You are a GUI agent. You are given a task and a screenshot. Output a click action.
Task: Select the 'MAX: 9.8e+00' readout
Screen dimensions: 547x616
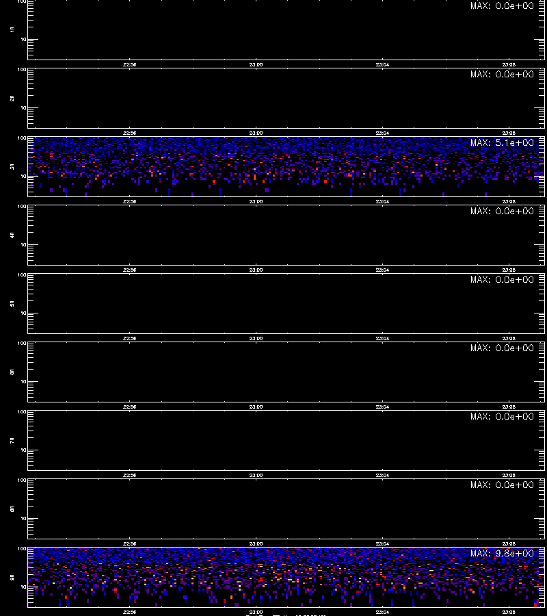click(502, 553)
